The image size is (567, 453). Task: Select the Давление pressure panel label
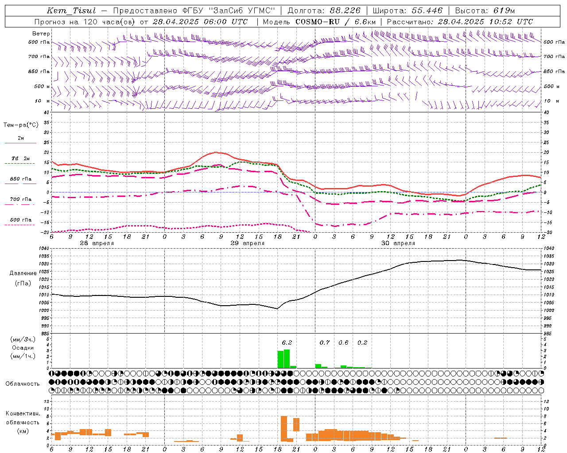[x=23, y=273]
